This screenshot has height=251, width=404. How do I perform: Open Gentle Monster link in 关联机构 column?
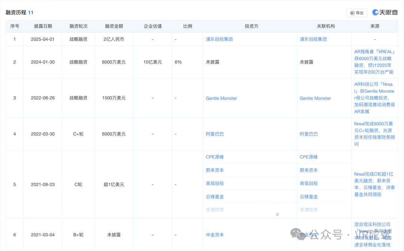pyautogui.click(x=315, y=98)
